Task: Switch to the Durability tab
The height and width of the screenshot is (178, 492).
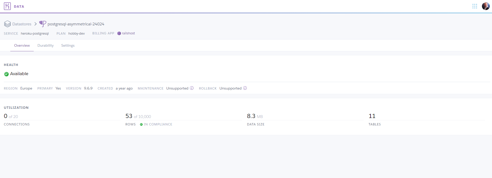Action: pos(46,45)
